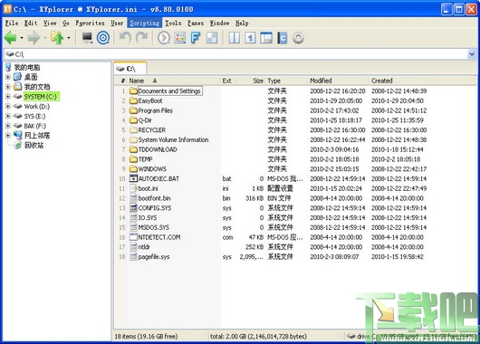Open the File menu

click(12, 23)
